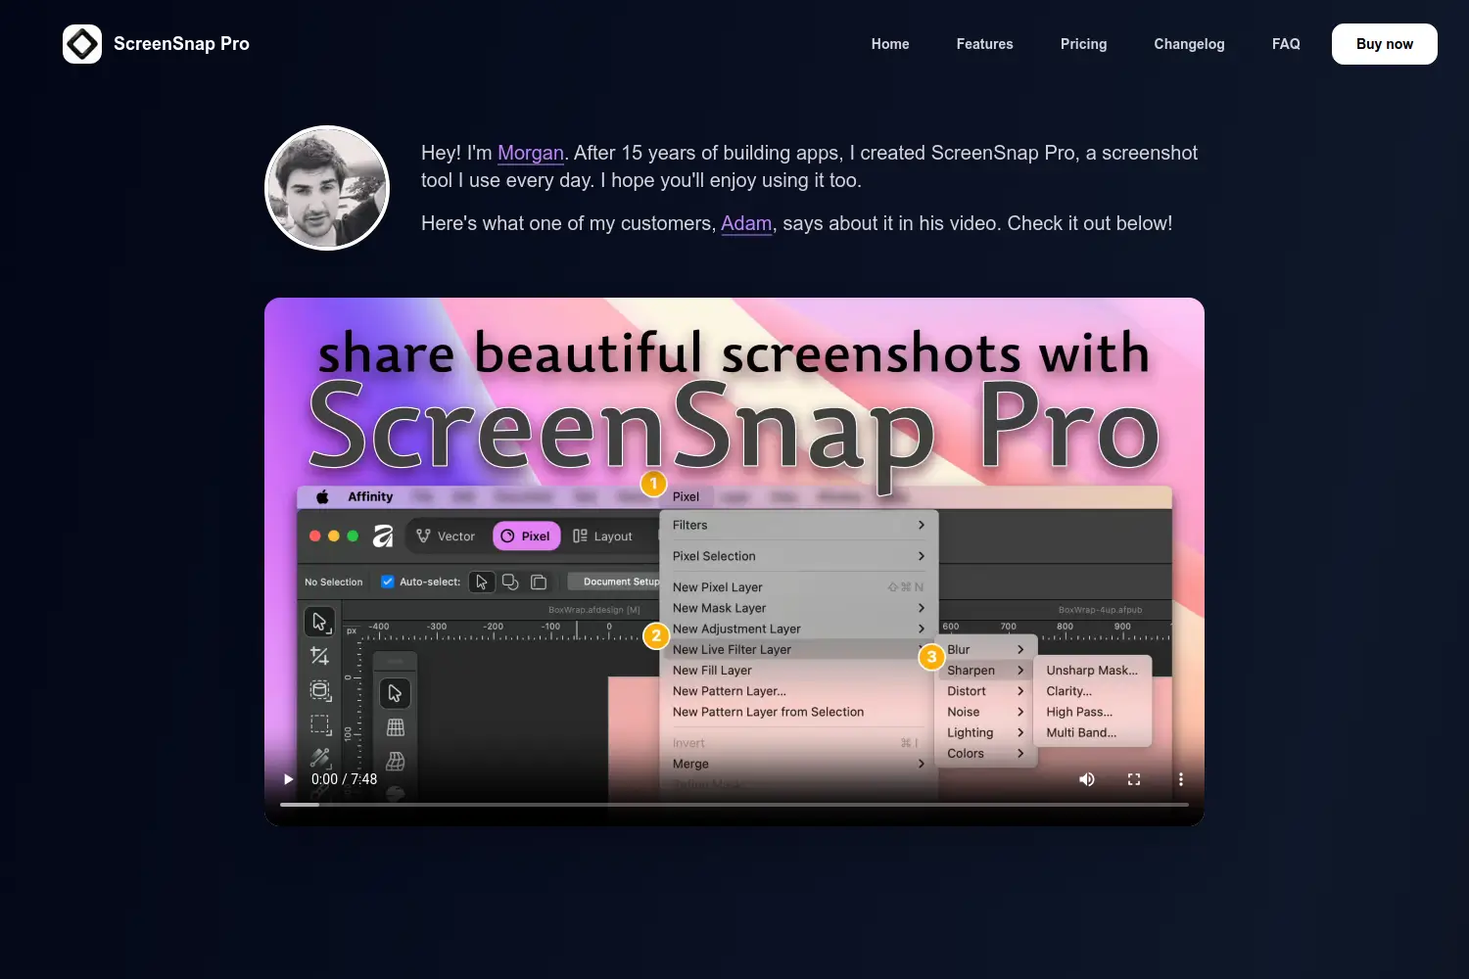Click the Apple menu icon in the video screenshot
Screen dimensions: 1469x979
[x=322, y=496]
